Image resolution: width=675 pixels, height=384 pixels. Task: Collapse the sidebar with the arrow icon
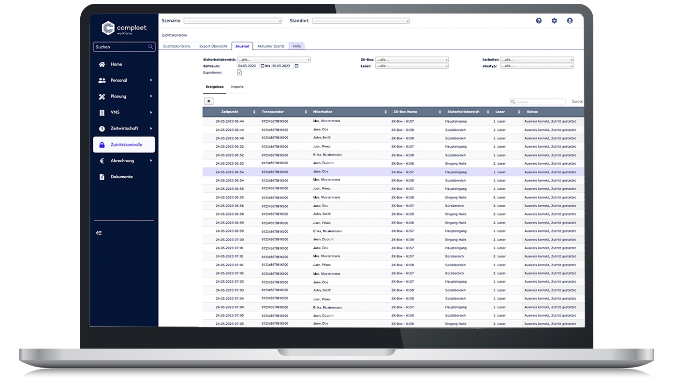(99, 233)
